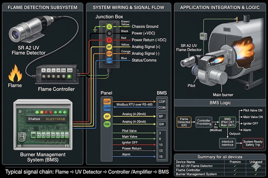Click the Analog Signal (+) label
This screenshot has width=268, height=178.
tap(146, 47)
